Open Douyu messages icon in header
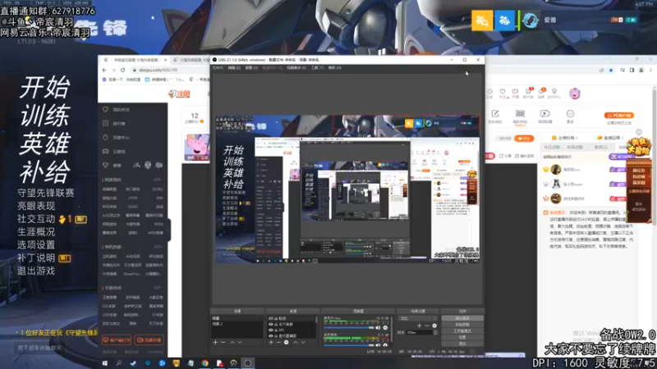 click(x=541, y=91)
